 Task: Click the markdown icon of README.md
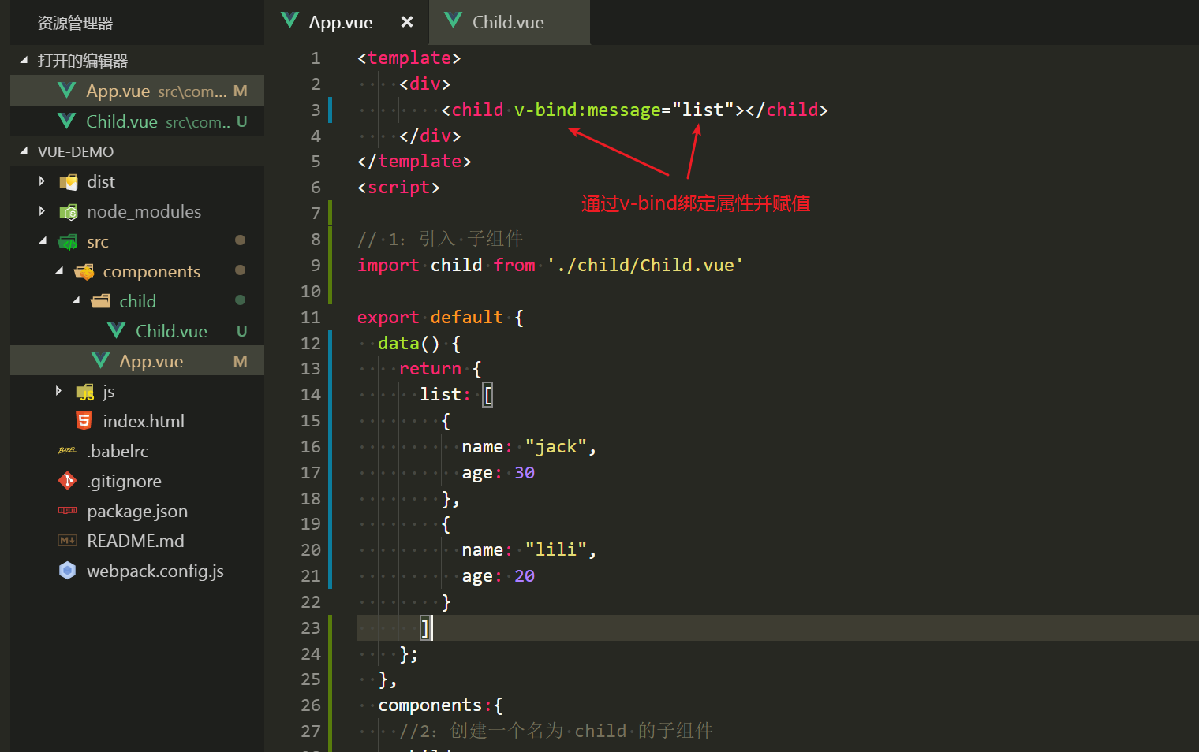coord(67,541)
